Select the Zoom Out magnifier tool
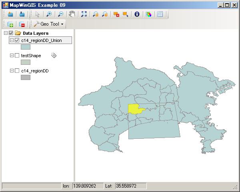240x192 pixels. click(60, 14)
